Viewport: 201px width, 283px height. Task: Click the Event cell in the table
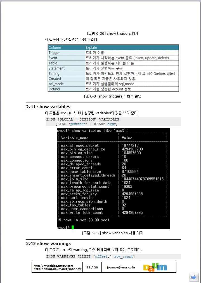[67, 58]
